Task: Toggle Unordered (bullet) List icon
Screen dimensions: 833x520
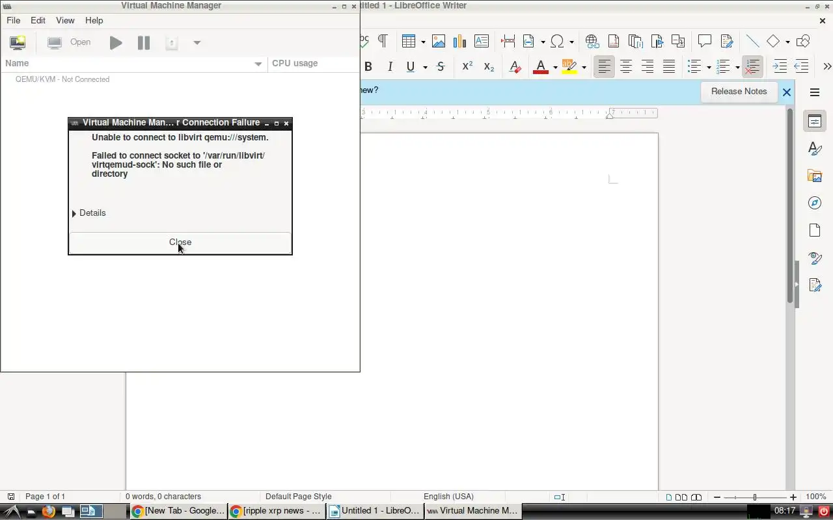Action: [x=695, y=66]
